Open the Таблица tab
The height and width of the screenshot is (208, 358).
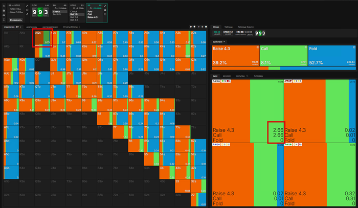(x=228, y=27)
